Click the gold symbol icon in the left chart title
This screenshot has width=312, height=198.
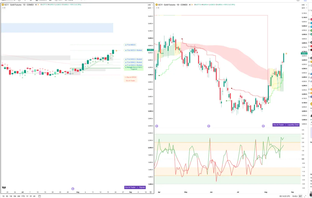(x=3, y=5)
